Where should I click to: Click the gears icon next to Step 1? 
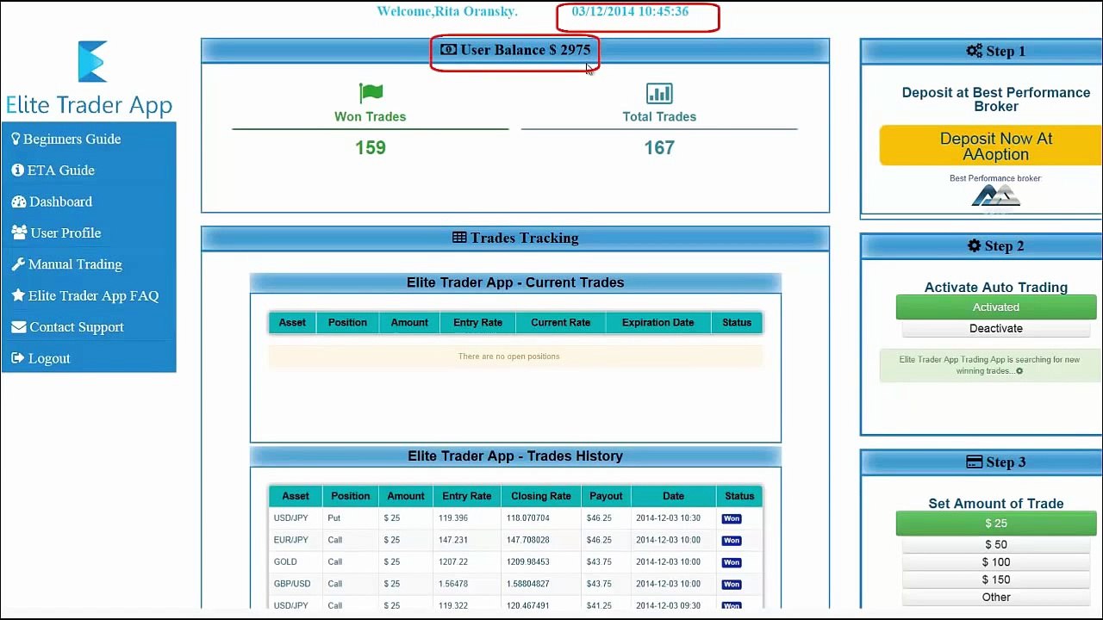coord(975,51)
